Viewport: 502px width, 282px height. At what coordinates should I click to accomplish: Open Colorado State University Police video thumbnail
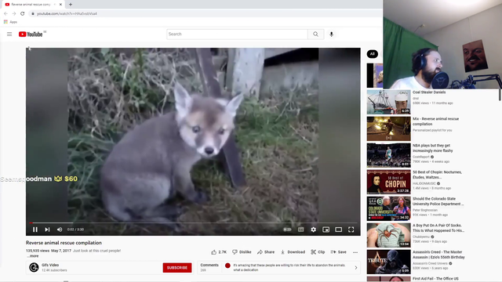(389, 208)
